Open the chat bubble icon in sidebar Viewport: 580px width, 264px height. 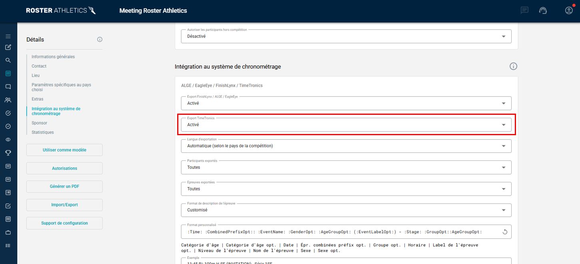pos(8,87)
